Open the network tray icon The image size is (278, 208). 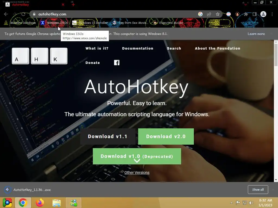(245, 203)
